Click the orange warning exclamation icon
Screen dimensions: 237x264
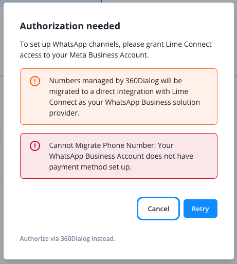[x=35, y=81]
